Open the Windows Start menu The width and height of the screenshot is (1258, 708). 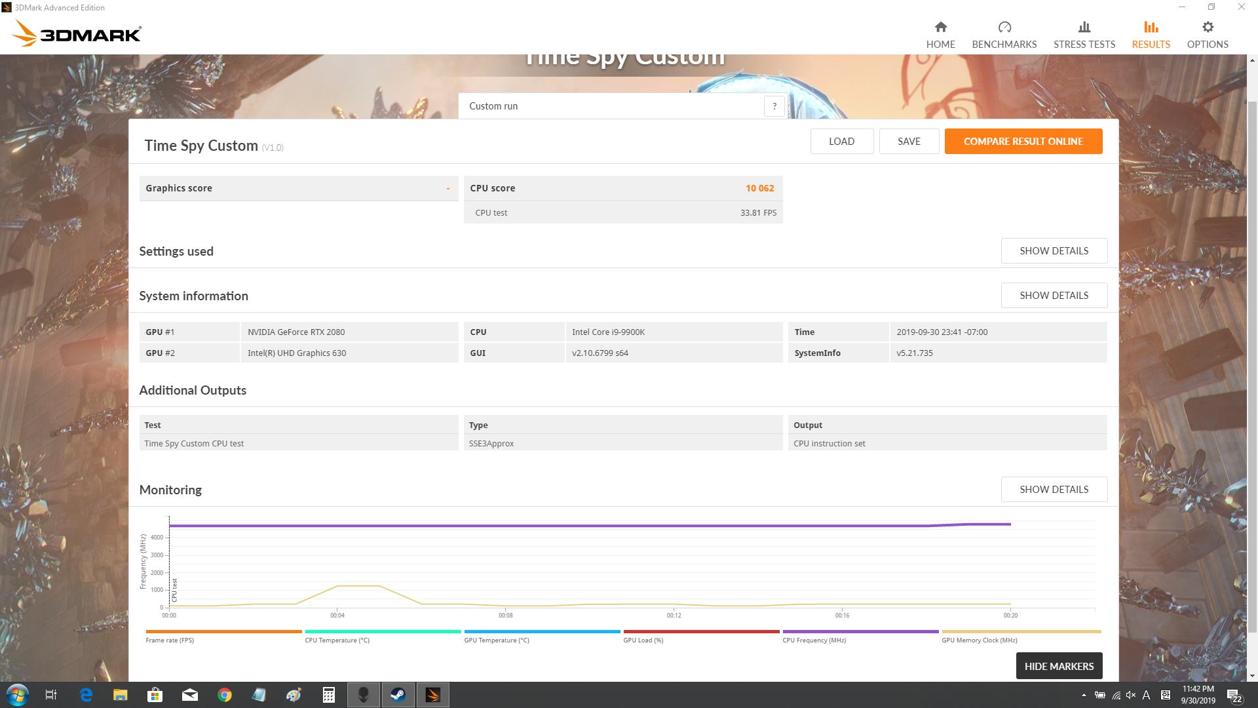coord(17,695)
